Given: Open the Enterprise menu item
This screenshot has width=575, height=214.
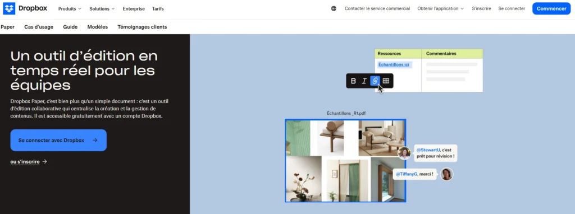Looking at the screenshot, I should (x=134, y=9).
